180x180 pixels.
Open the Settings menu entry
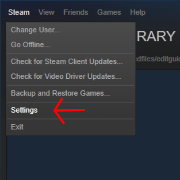[71, 110]
